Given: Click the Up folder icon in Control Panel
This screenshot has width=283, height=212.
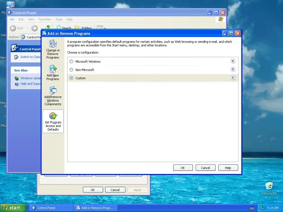Looking at the screenshot, I should tap(48, 27).
